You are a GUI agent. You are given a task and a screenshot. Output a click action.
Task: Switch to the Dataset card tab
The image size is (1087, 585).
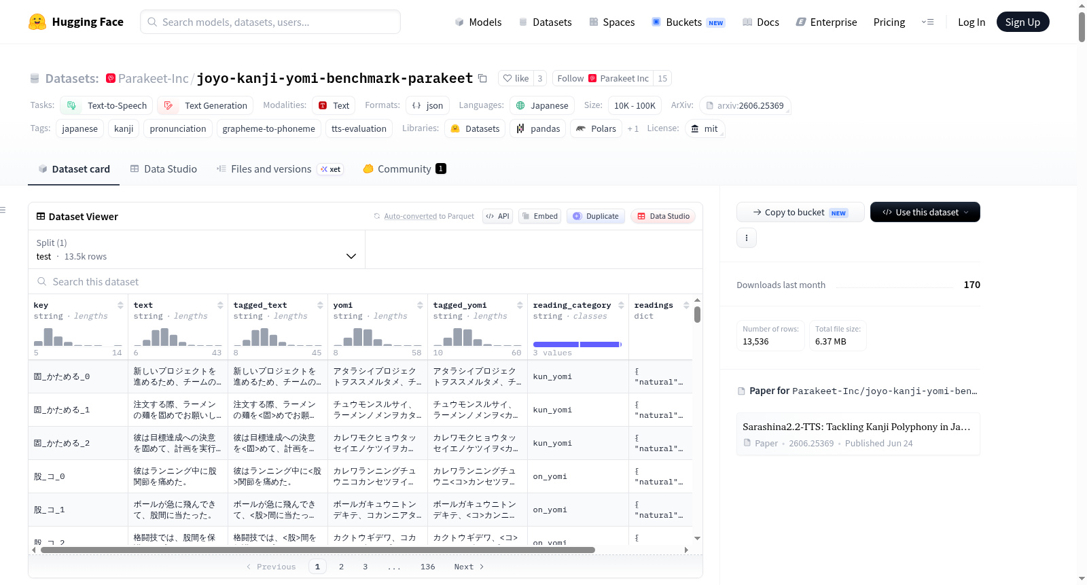(x=74, y=169)
